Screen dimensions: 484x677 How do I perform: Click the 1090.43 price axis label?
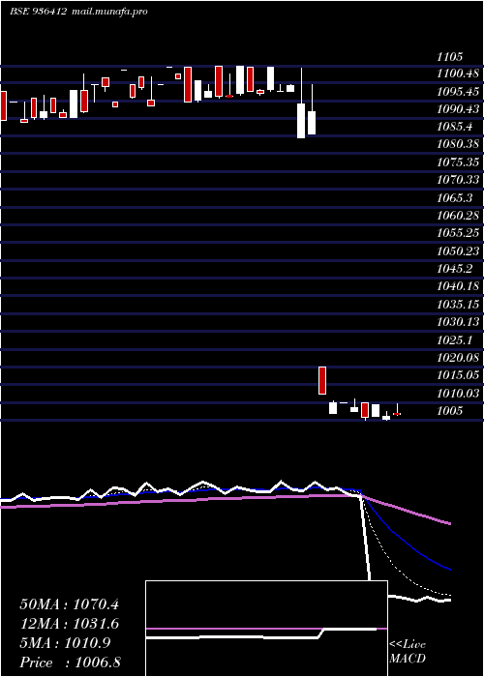click(458, 109)
